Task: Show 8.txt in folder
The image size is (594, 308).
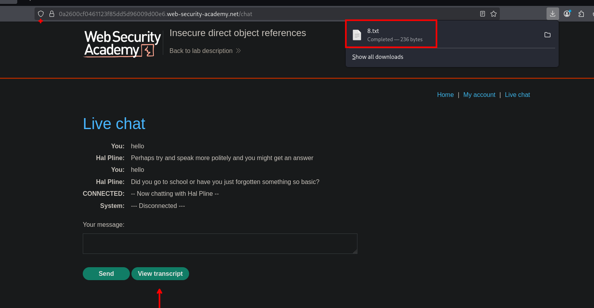Action: point(547,35)
